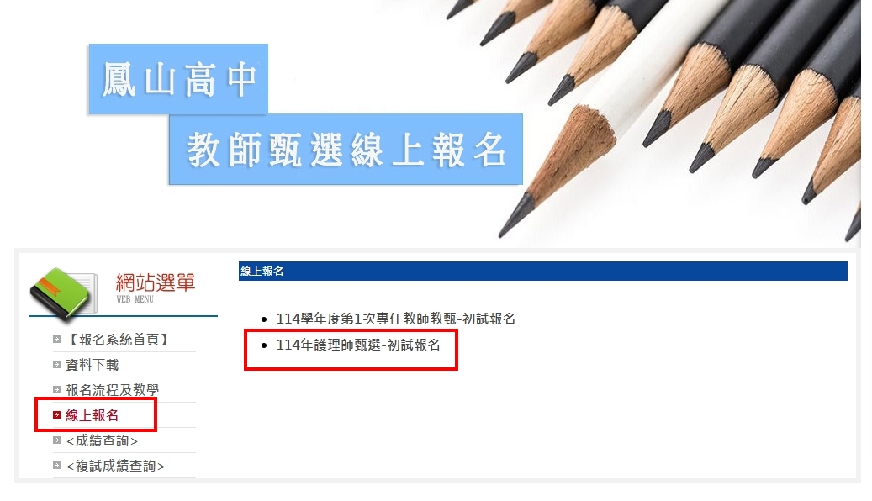The image size is (872, 501).
Task: Click the 網站選單 WEB MENU heading
Action: click(156, 288)
